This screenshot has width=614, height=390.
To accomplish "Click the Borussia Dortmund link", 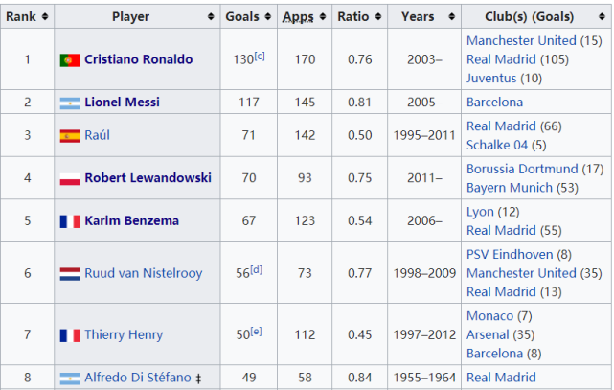I will [522, 169].
